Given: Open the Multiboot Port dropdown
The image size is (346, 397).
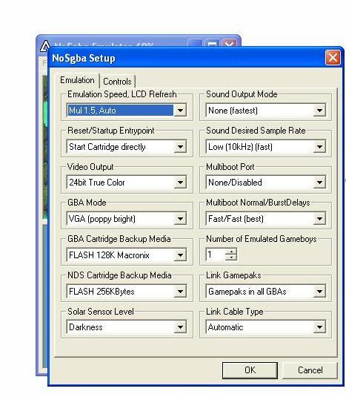Looking at the screenshot, I should pyautogui.click(x=319, y=183).
